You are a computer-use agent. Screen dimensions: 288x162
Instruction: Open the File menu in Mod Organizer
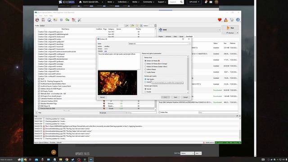click(36, 16)
